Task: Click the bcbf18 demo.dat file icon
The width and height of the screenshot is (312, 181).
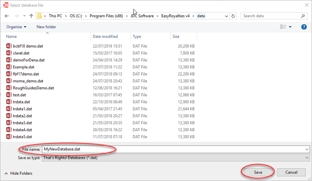Action: (x=9, y=46)
